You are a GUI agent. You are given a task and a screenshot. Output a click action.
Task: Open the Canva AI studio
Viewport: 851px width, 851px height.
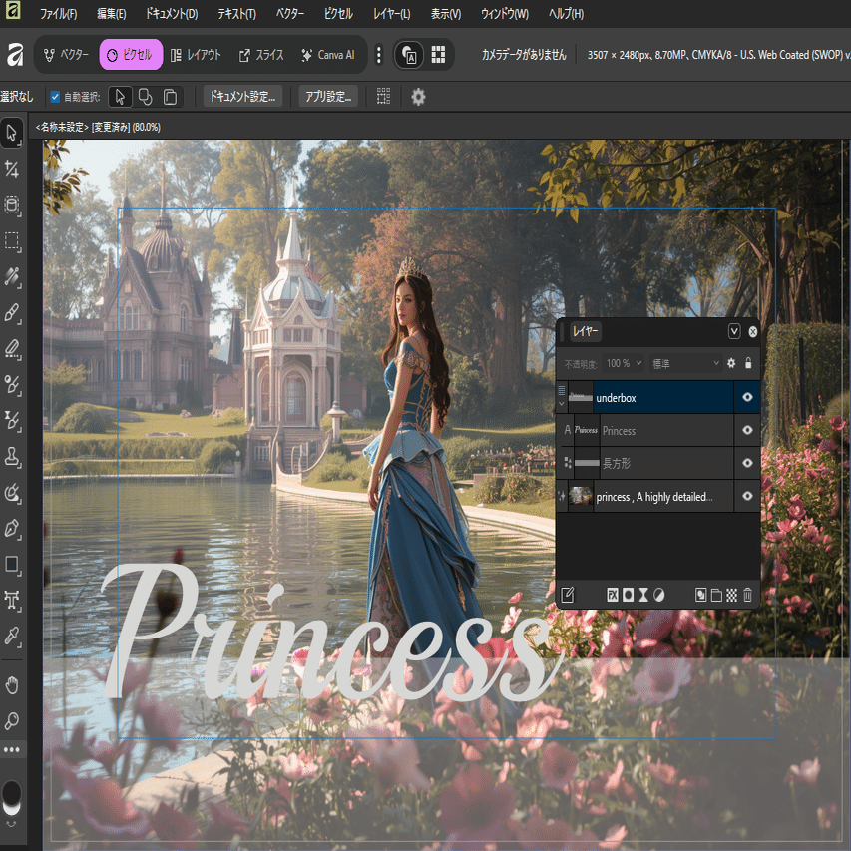[x=328, y=54]
